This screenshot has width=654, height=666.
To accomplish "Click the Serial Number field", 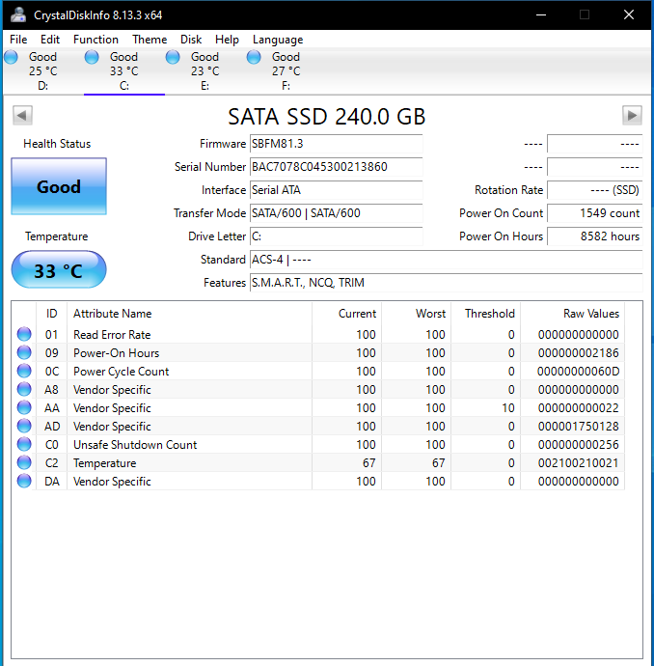I will pyautogui.click(x=336, y=166).
